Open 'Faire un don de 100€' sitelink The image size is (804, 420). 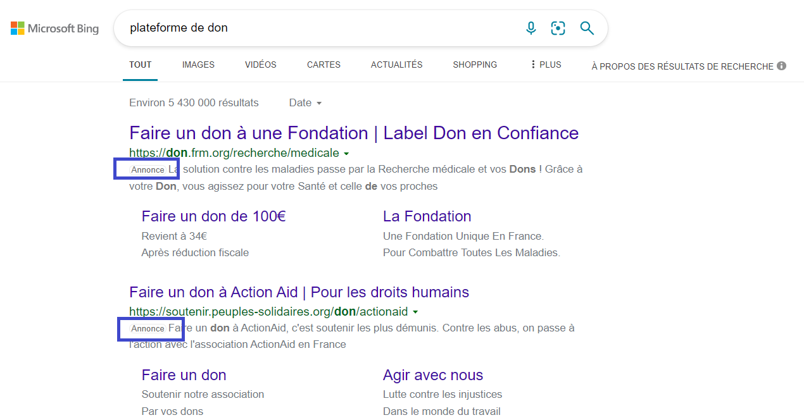coord(214,216)
